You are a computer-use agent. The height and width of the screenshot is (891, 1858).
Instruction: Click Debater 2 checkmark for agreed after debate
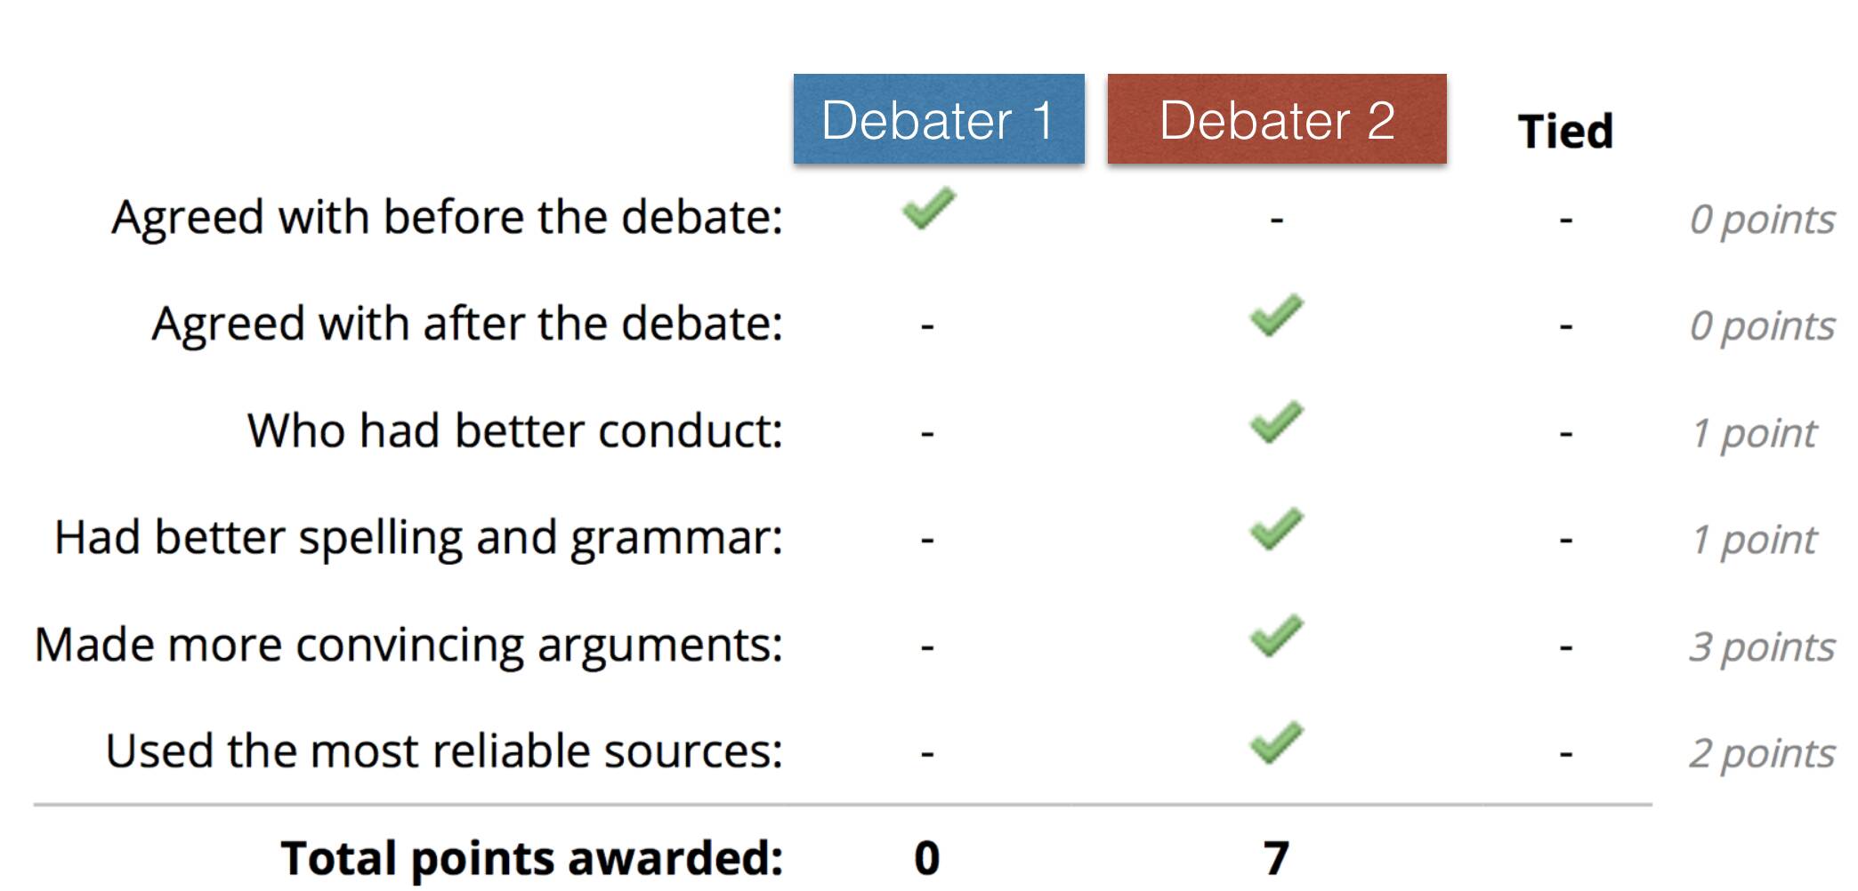pyautogui.click(x=1276, y=315)
